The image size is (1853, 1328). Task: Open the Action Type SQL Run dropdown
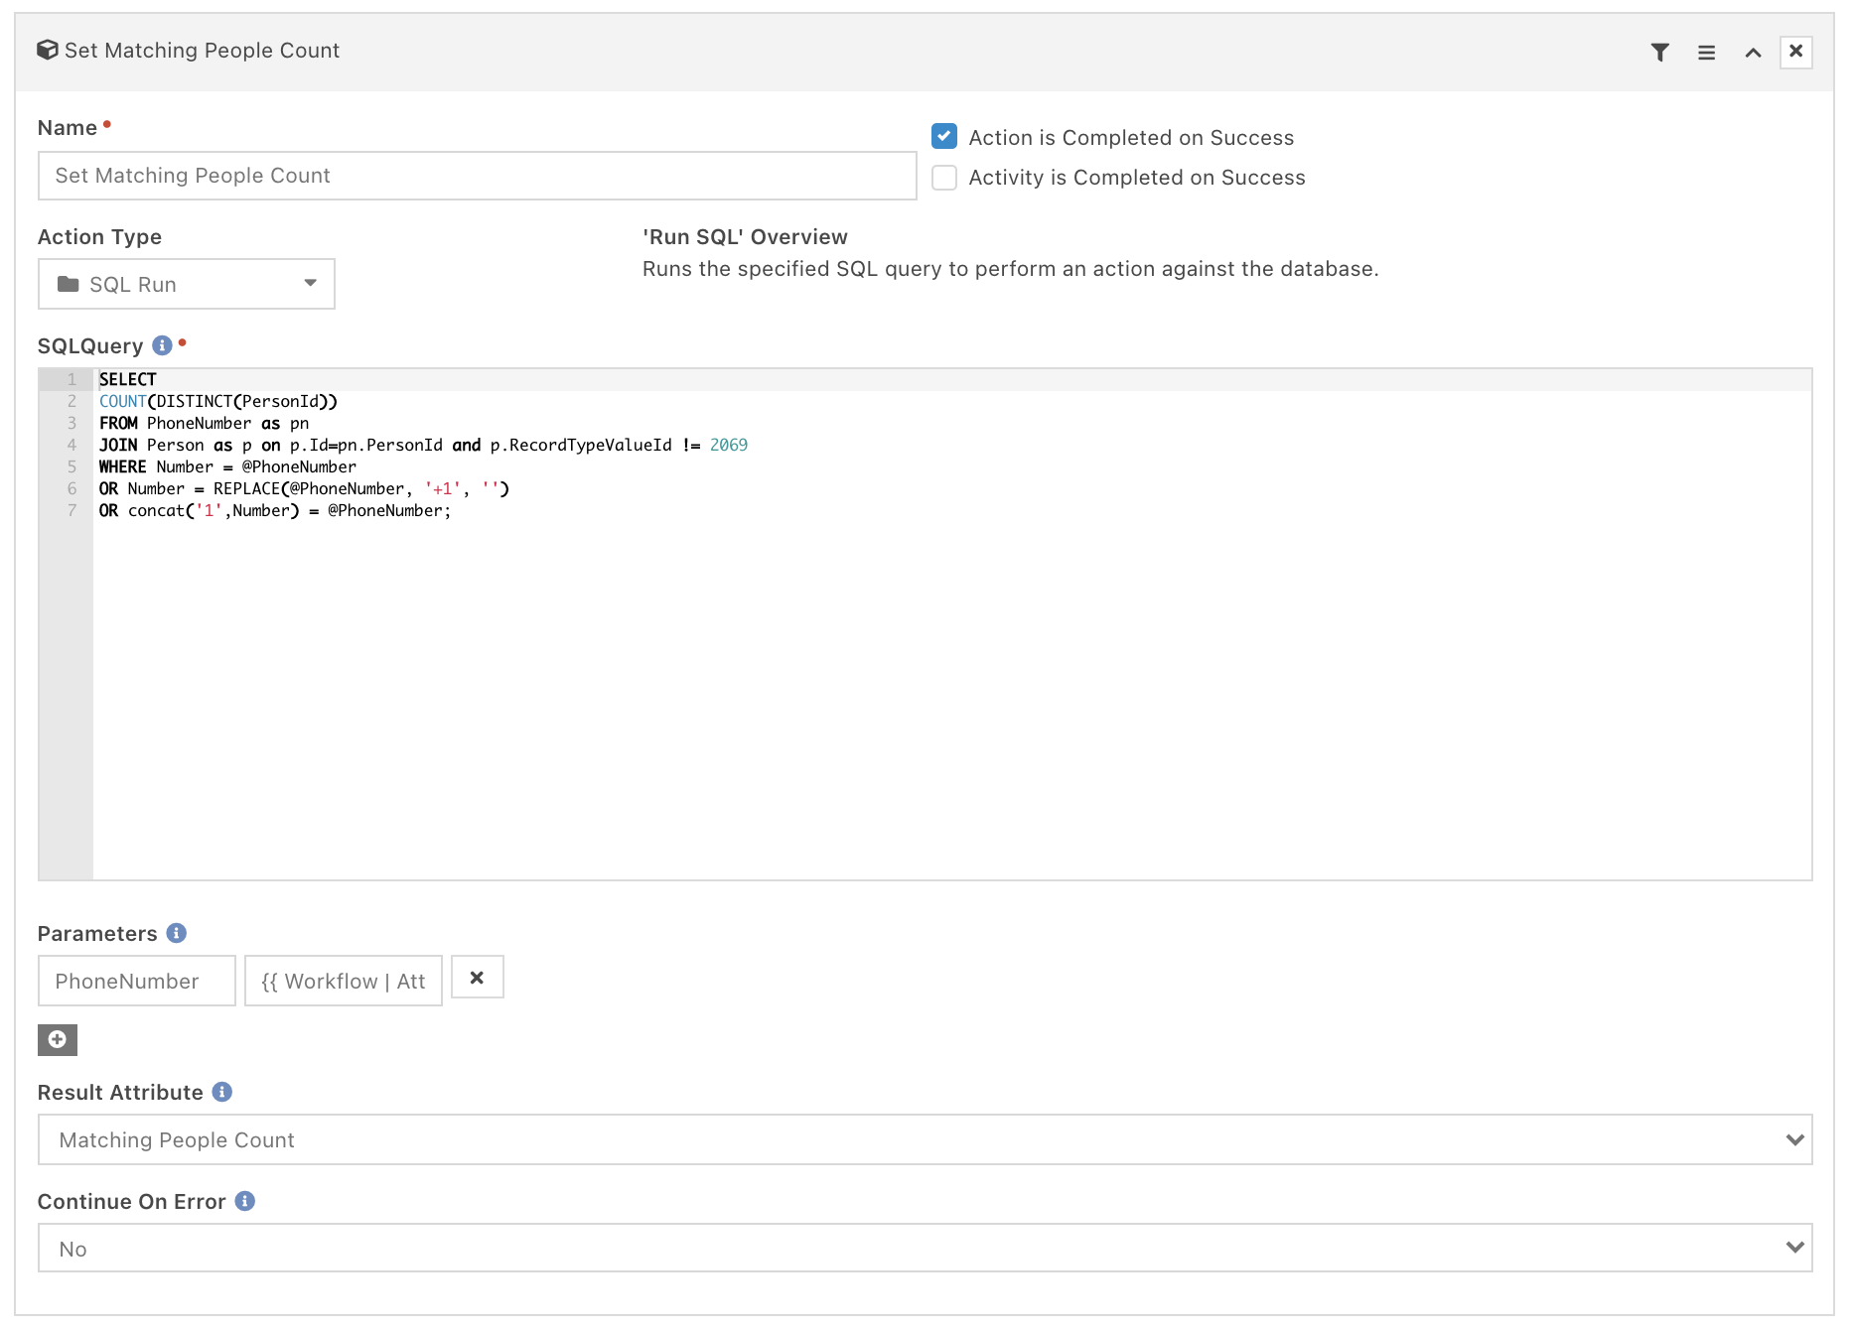pos(187,284)
